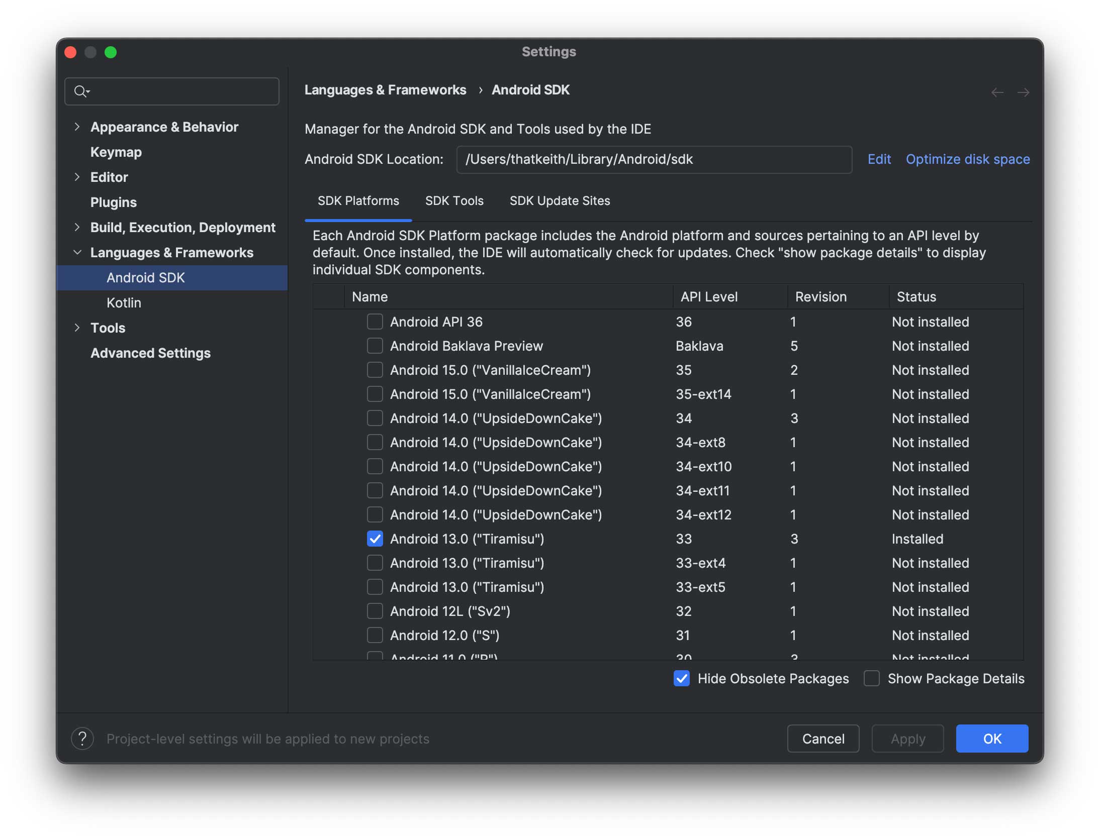Expand the Tools settings group

point(77,328)
